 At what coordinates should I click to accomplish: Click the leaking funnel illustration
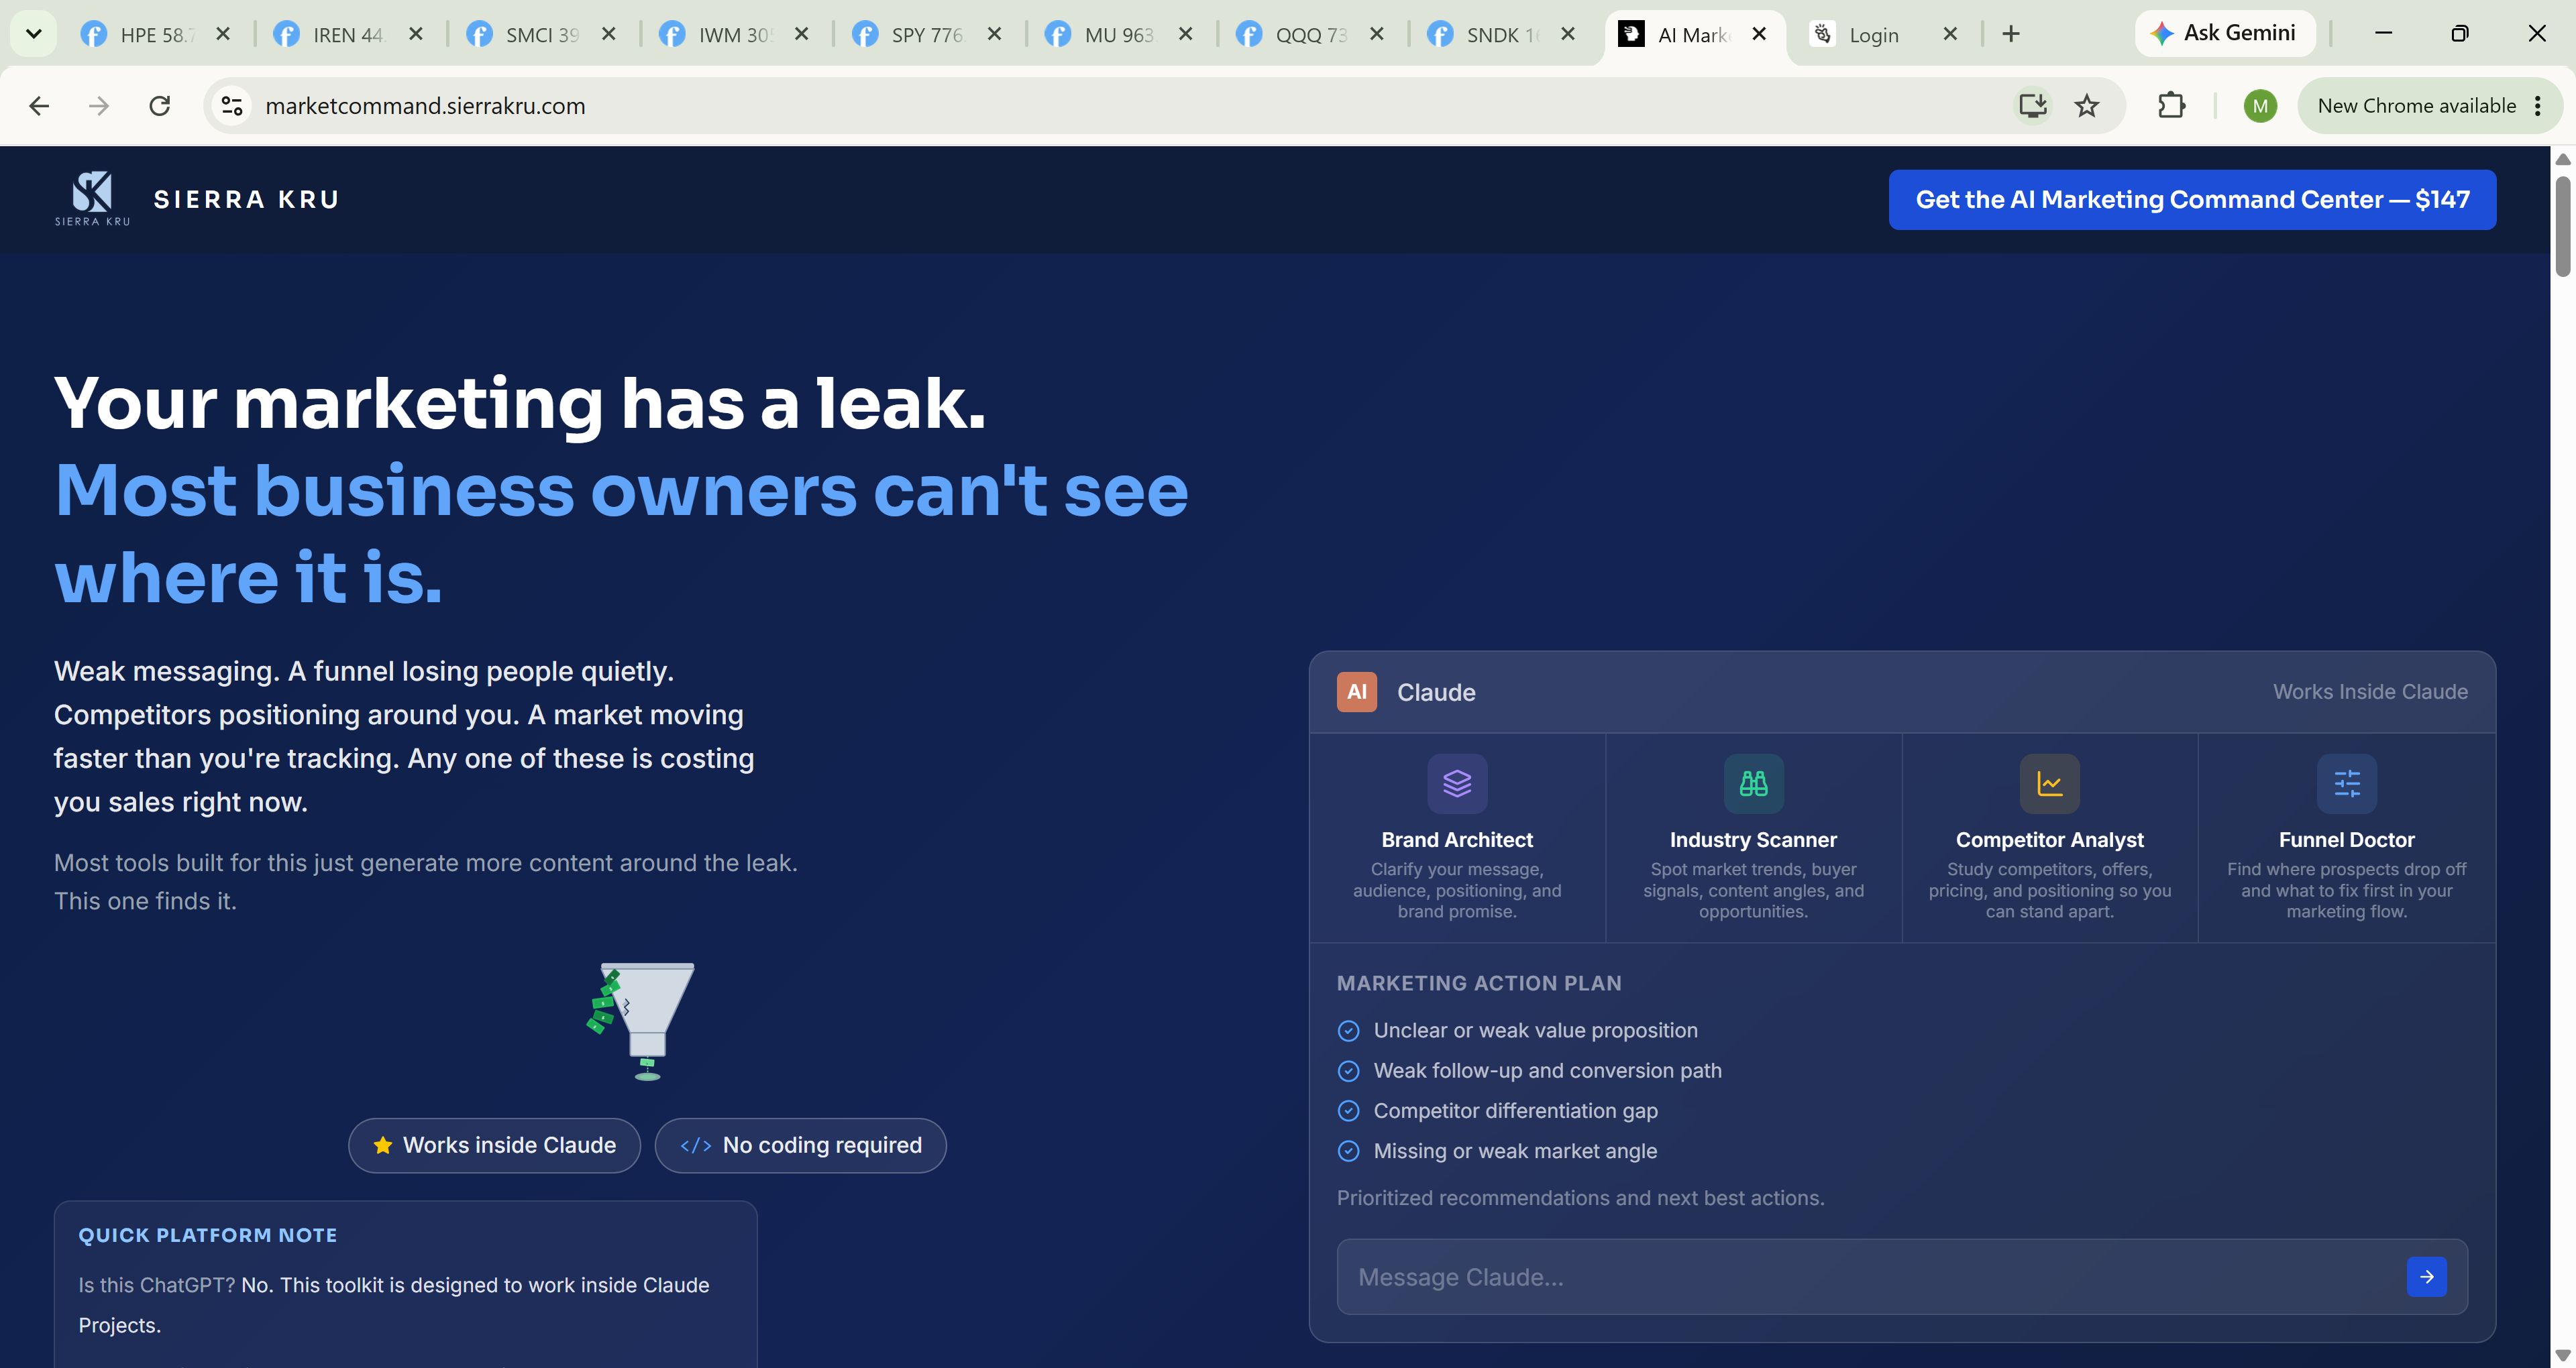coord(642,1021)
